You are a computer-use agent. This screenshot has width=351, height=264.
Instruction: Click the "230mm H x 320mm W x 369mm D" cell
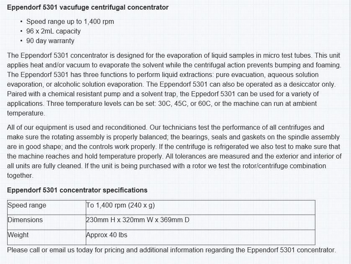137,220
